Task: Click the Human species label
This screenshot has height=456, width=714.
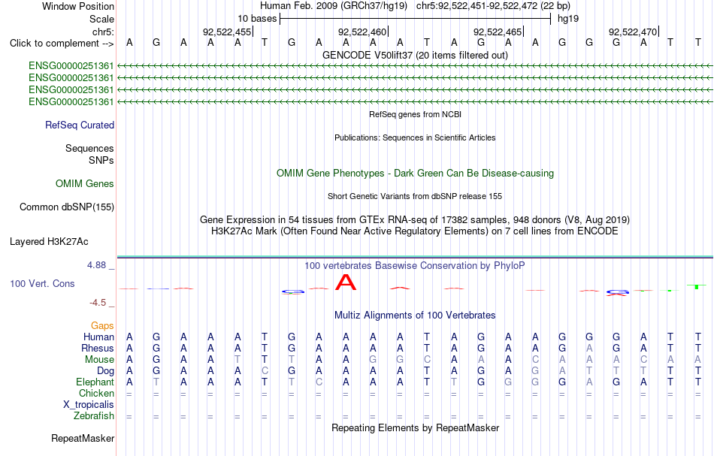Action: click(x=98, y=337)
